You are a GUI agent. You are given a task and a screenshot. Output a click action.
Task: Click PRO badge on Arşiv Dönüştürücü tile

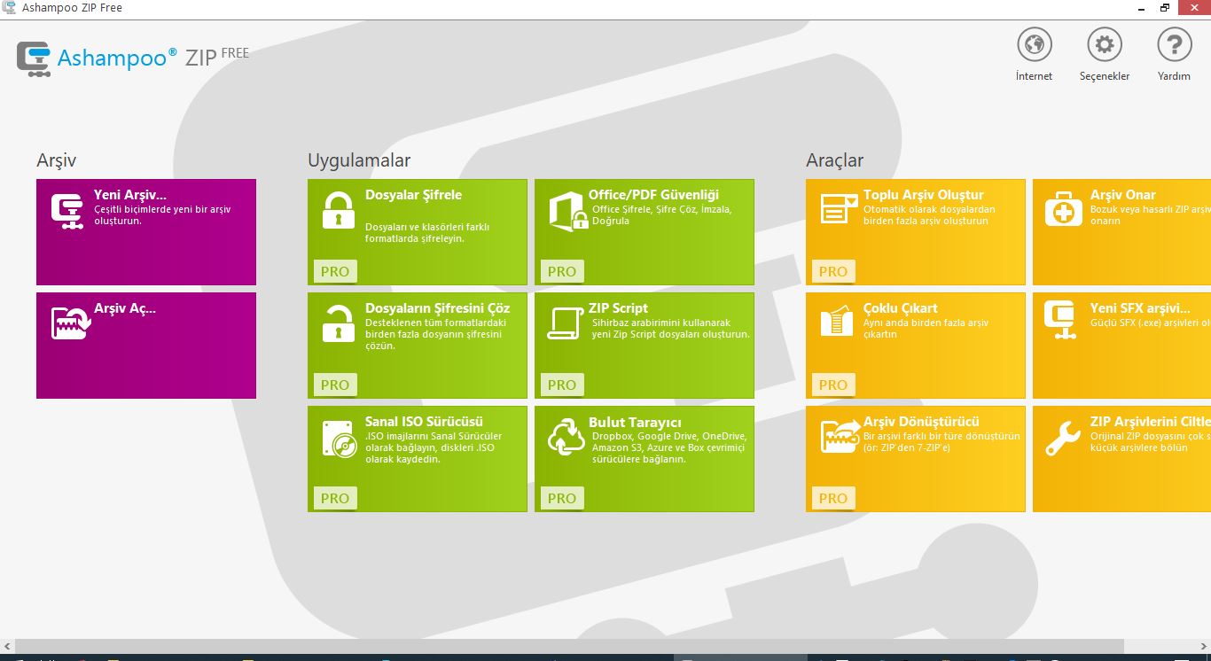tap(833, 498)
